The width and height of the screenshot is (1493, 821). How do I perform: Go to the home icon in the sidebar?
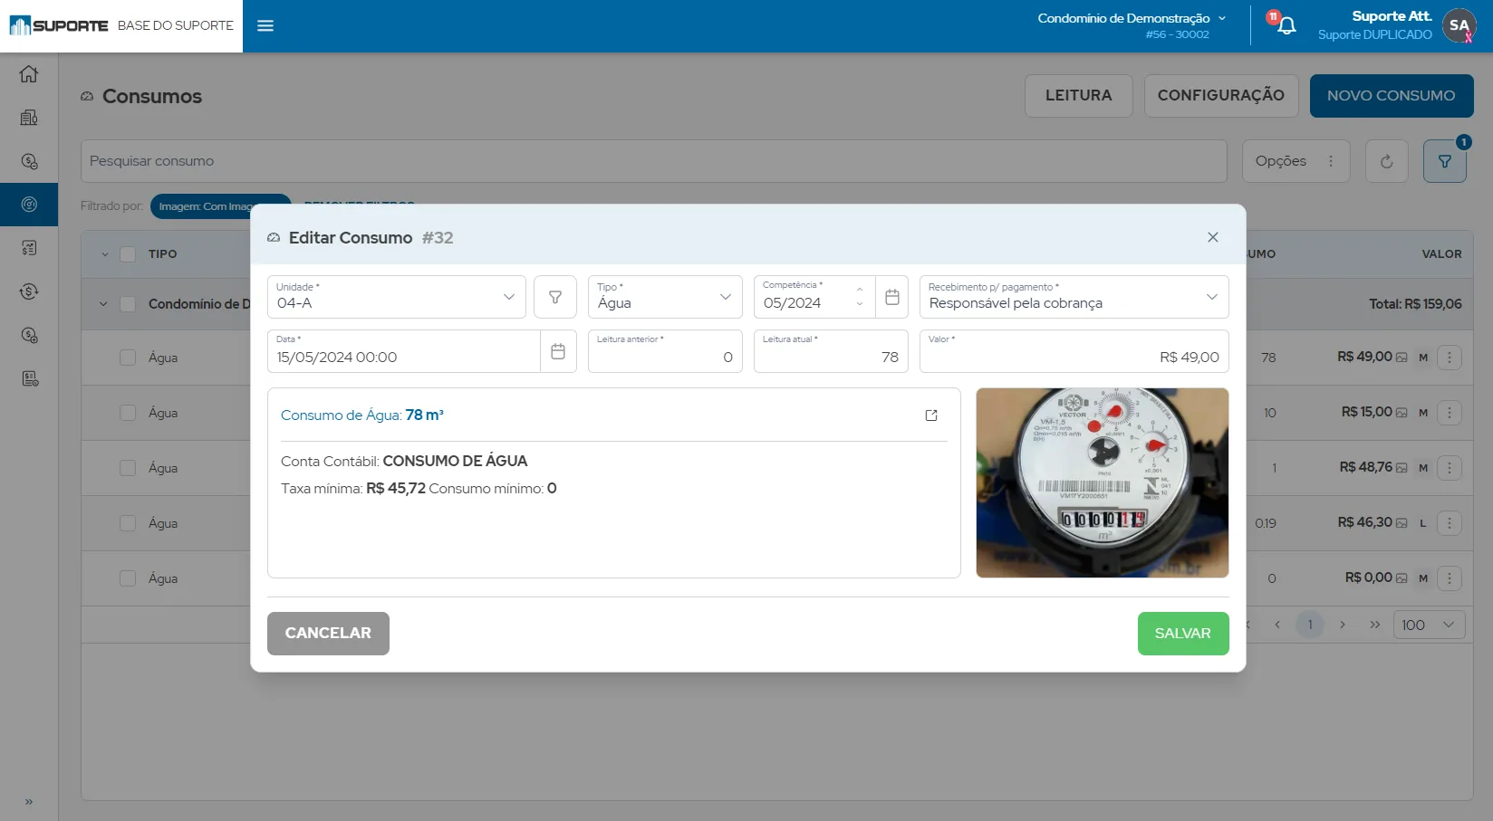click(x=29, y=74)
